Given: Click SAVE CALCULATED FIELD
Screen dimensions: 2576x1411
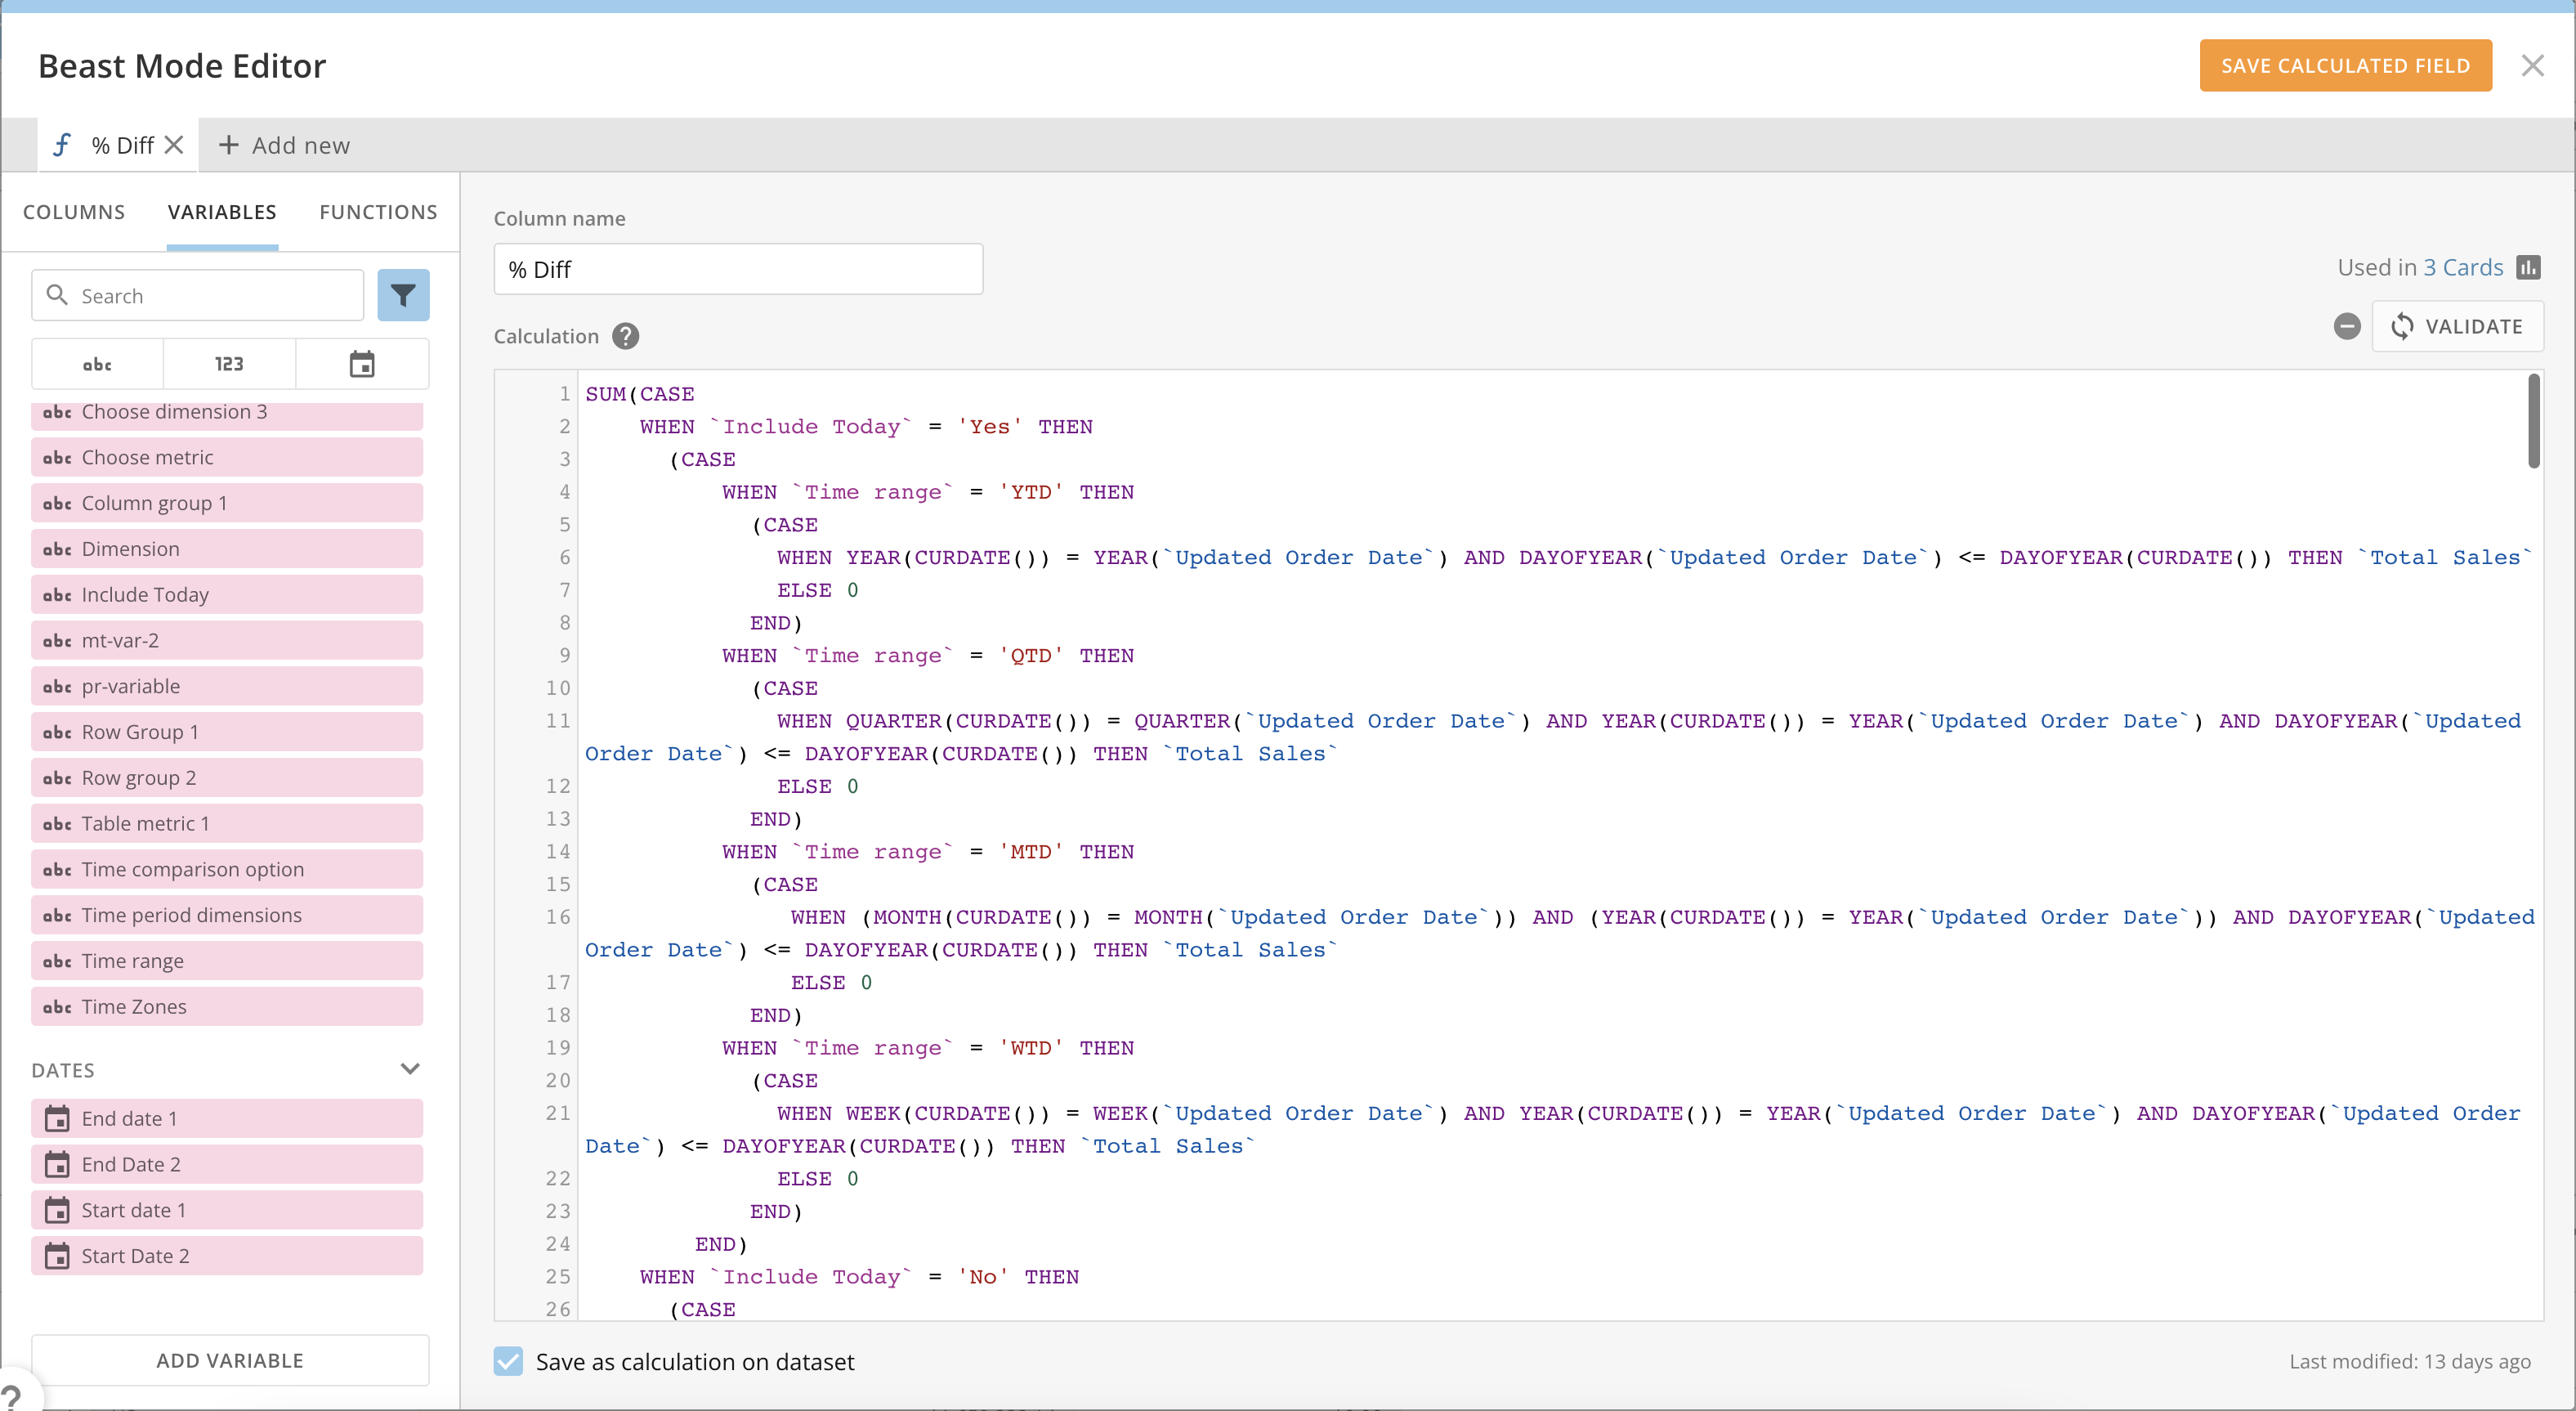Looking at the screenshot, I should (2345, 65).
